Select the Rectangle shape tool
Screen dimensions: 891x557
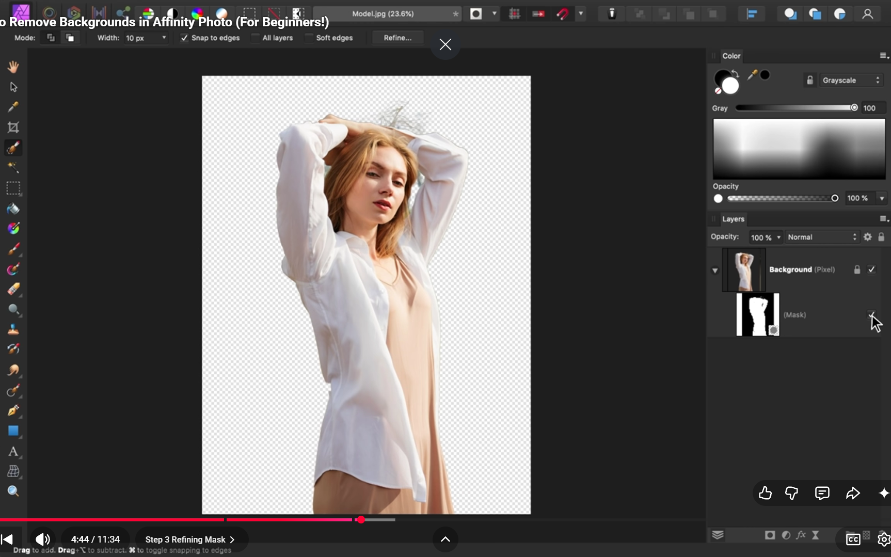pyautogui.click(x=13, y=431)
